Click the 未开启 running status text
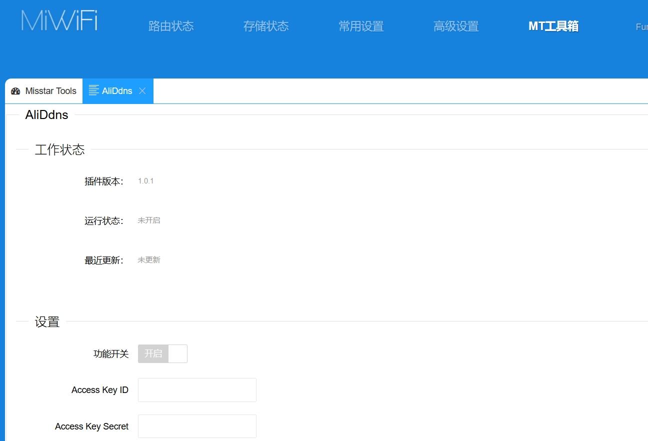 coord(149,220)
